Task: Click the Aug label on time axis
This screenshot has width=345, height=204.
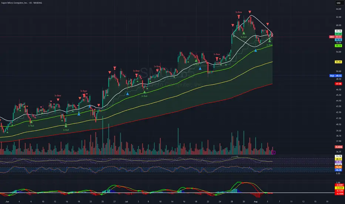Action: pyautogui.click(x=255, y=201)
